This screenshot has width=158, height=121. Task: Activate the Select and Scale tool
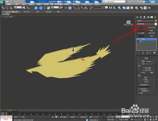click(x=49, y=8)
